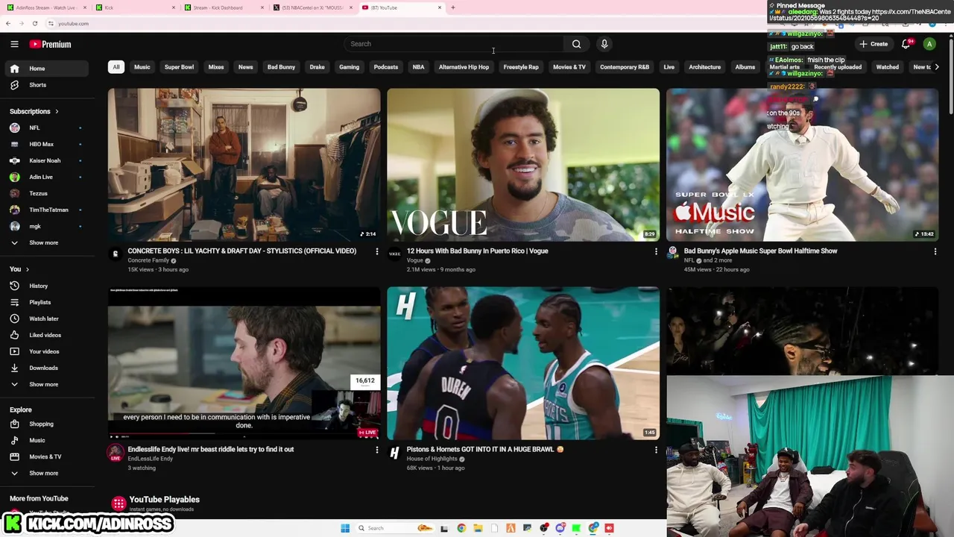Open TimTheTatman subscription channel
This screenshot has height=537, width=954.
48,210
